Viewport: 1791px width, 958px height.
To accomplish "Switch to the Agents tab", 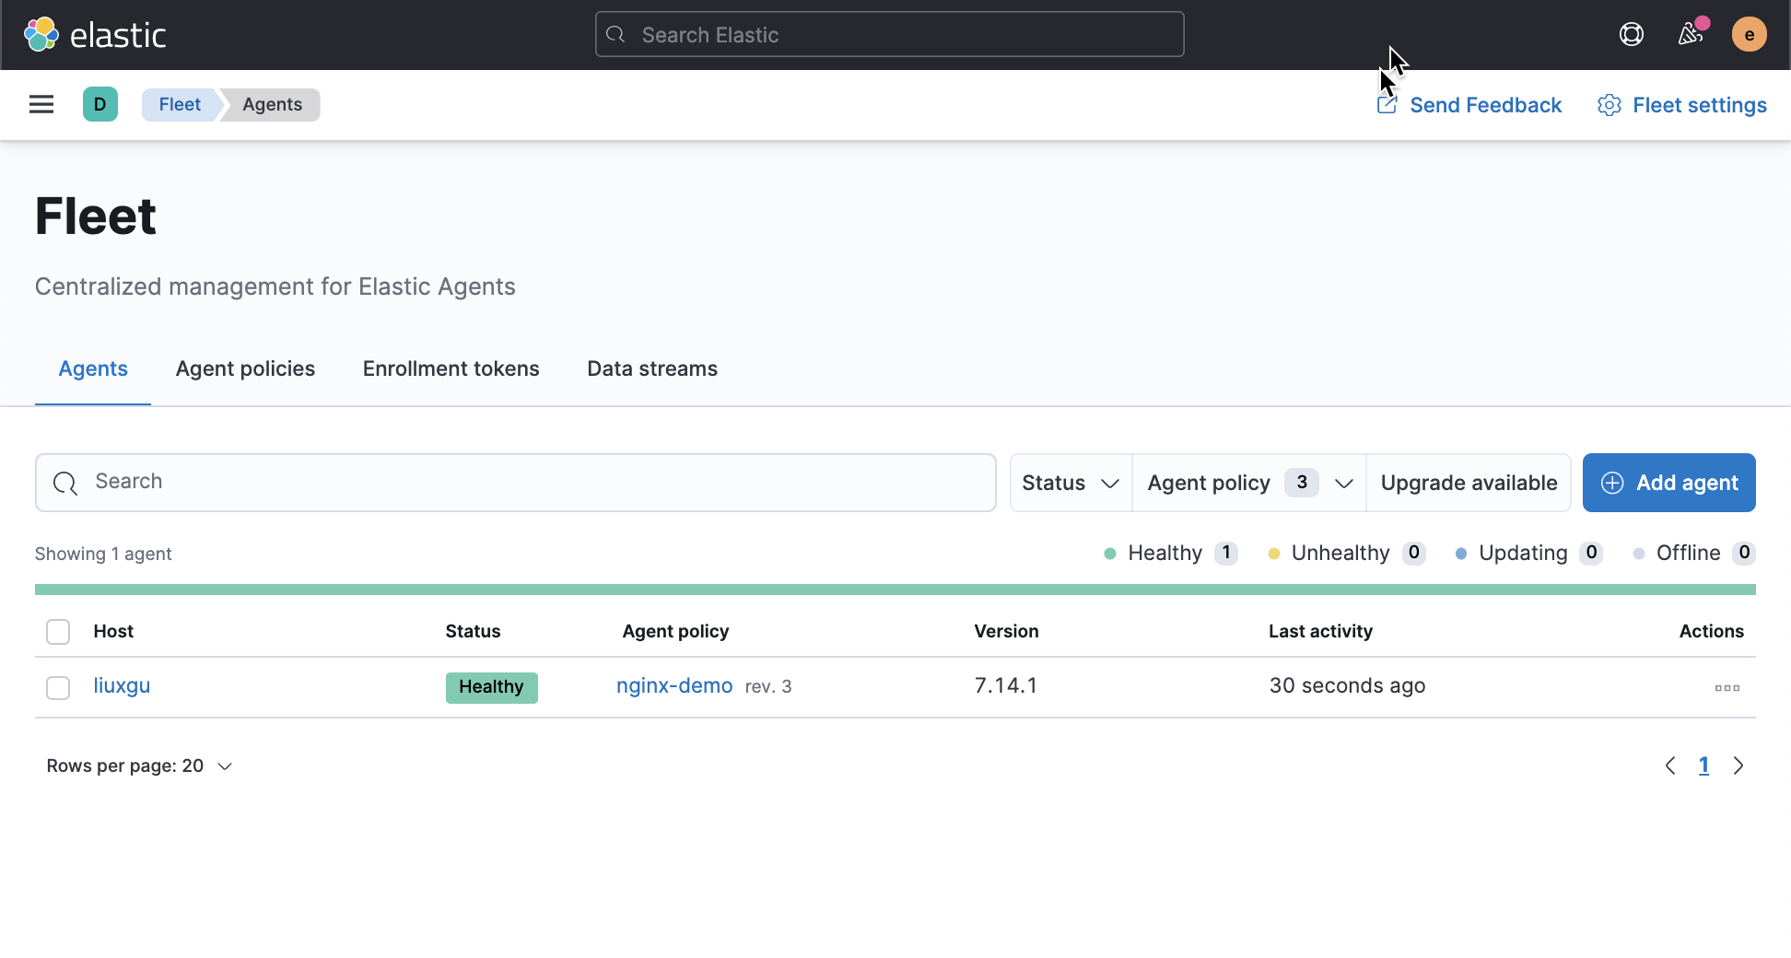I will (x=93, y=368).
